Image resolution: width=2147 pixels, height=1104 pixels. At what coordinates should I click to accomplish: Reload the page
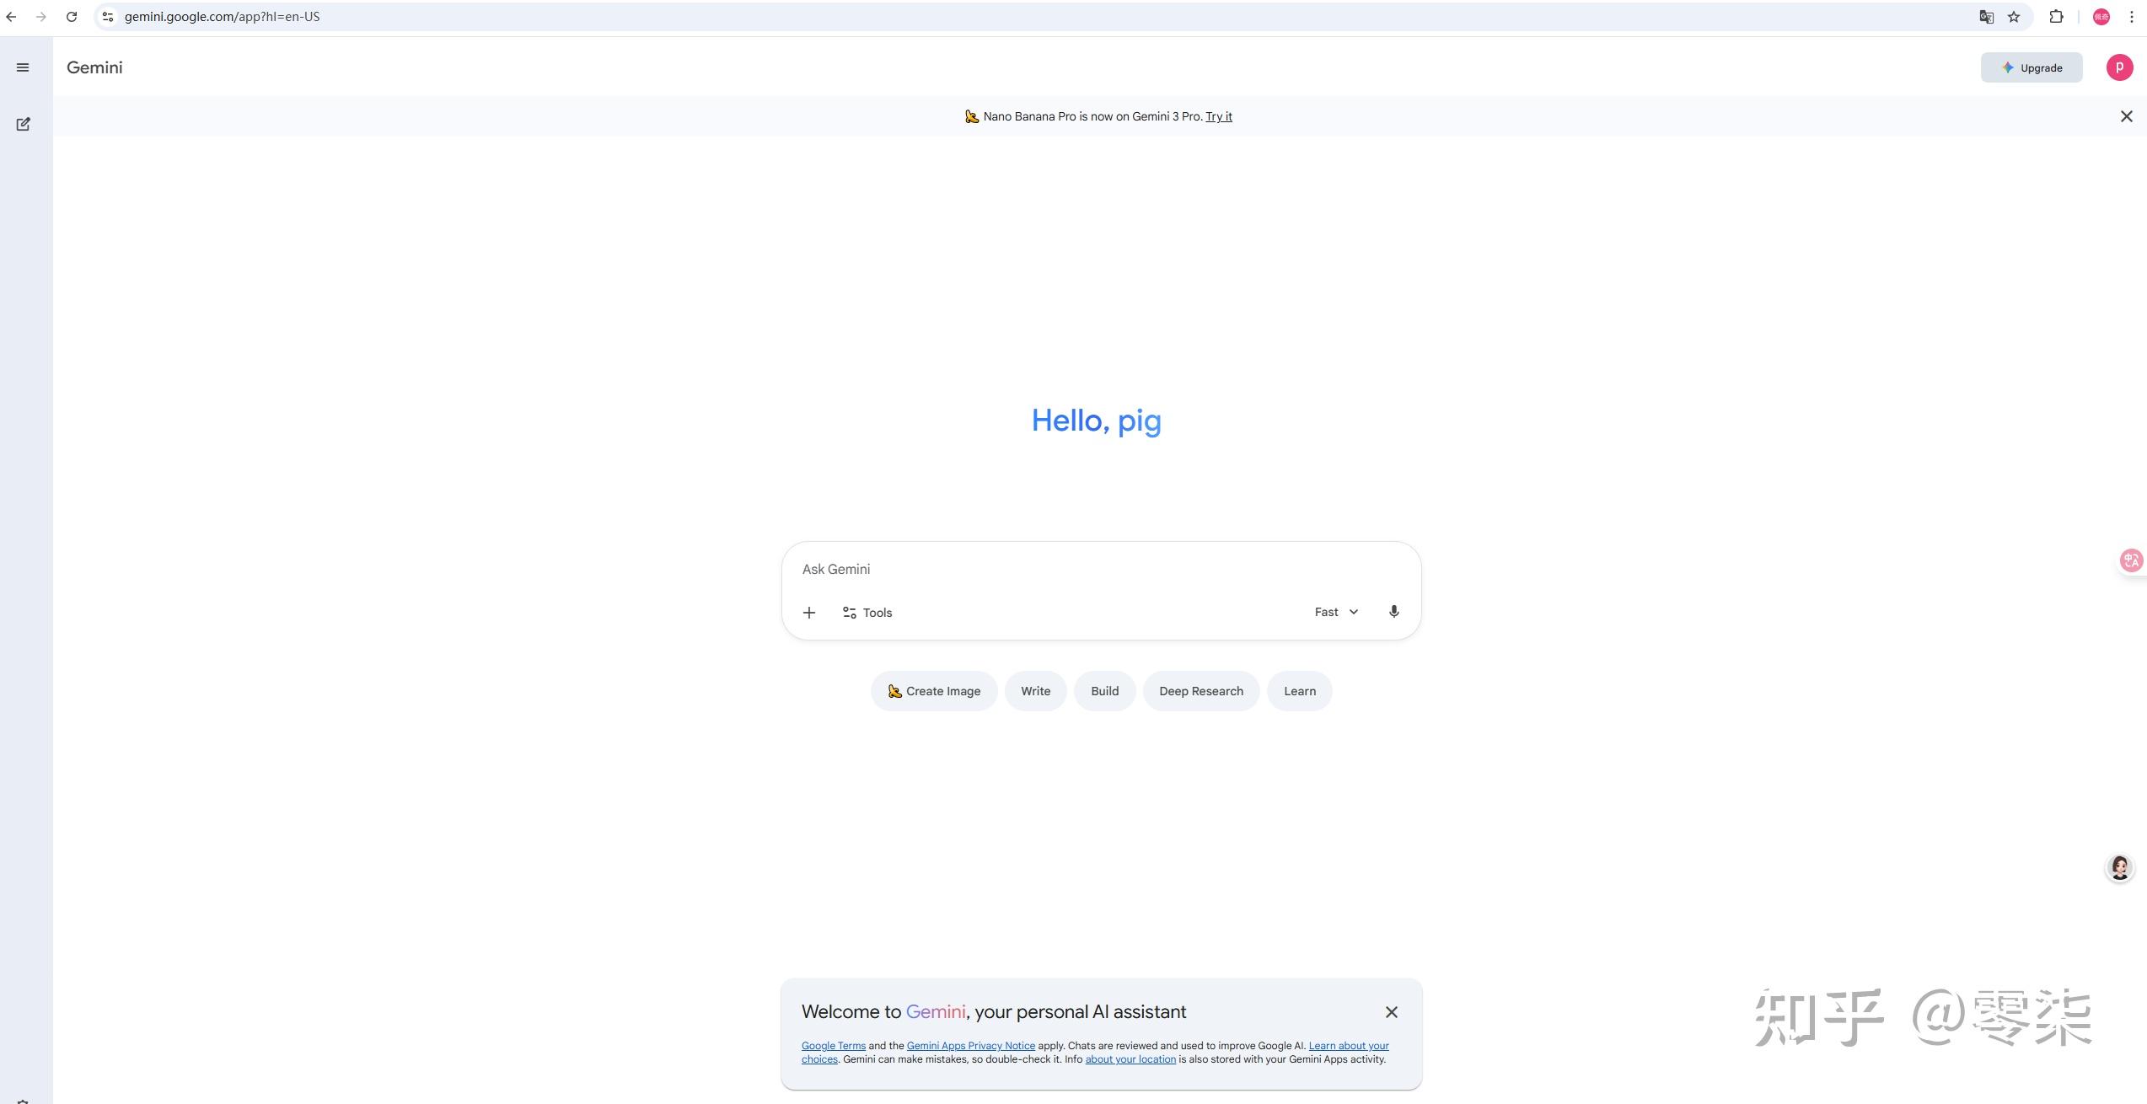(72, 17)
